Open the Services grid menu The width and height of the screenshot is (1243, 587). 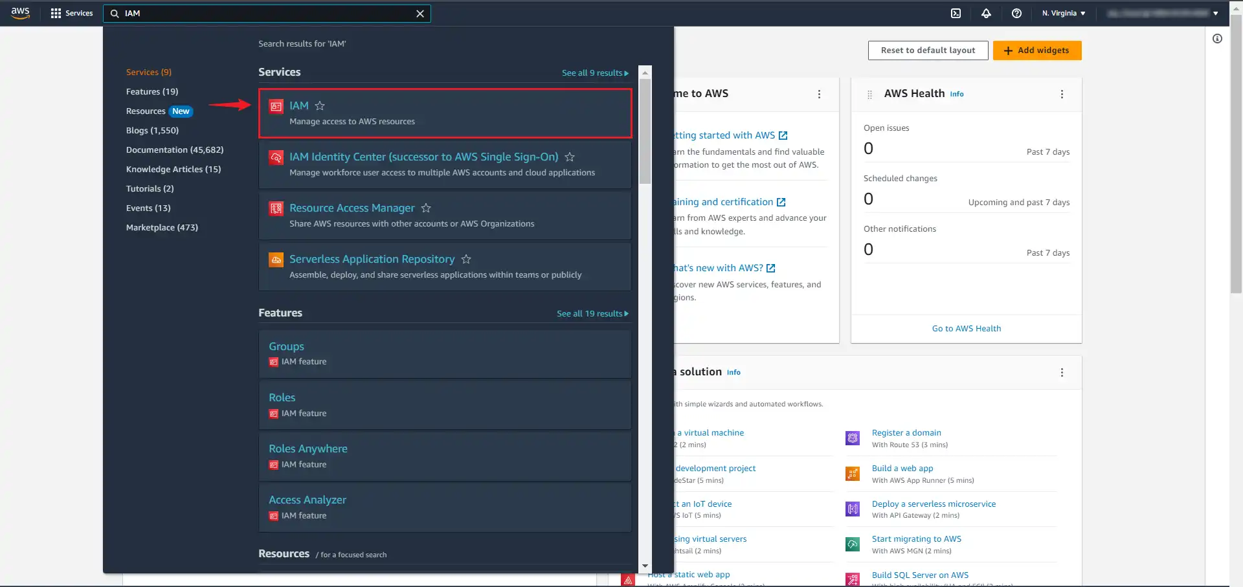pos(71,13)
